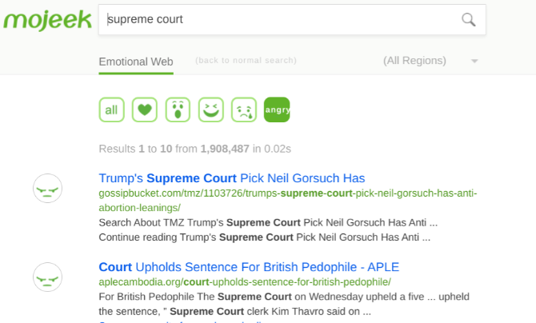
Task: Open 'Court Upholds Sentence For British Pedophile' result
Action: point(248,266)
